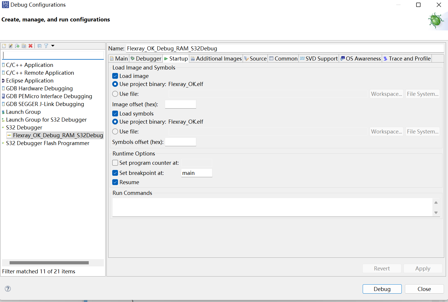The height and width of the screenshot is (302, 448).
Task: Click File System button for Load symbols file
Action: coord(423,131)
